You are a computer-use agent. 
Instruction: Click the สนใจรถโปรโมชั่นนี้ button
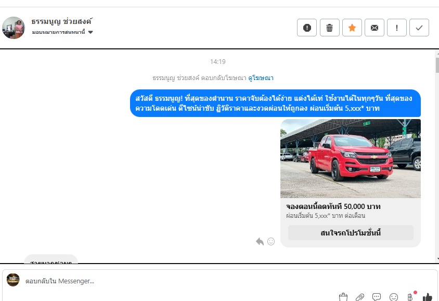(x=351, y=233)
